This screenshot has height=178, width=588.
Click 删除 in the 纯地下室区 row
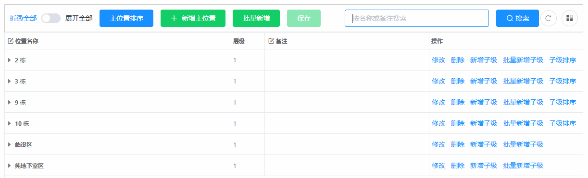pos(458,166)
